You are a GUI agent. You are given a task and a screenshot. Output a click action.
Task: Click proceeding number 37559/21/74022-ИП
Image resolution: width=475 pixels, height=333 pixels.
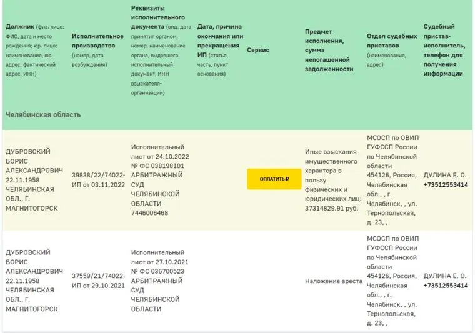98,281
